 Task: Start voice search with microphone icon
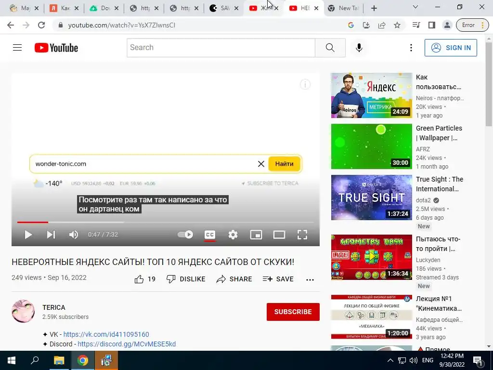tap(359, 48)
